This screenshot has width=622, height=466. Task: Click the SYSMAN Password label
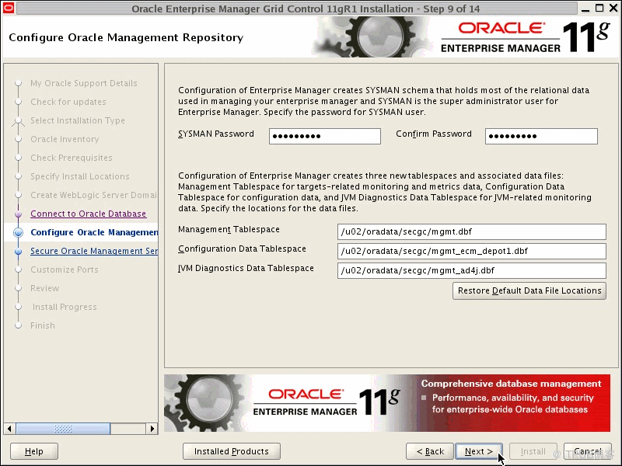216,134
